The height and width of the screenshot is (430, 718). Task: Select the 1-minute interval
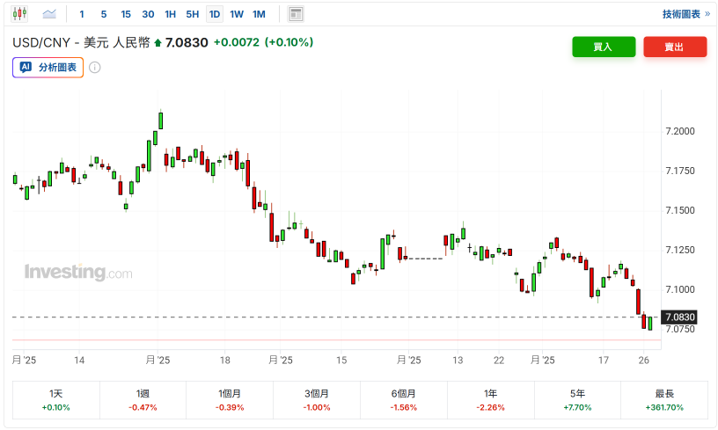coord(82,14)
